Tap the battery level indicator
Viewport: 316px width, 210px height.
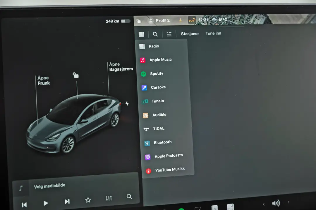point(126,21)
